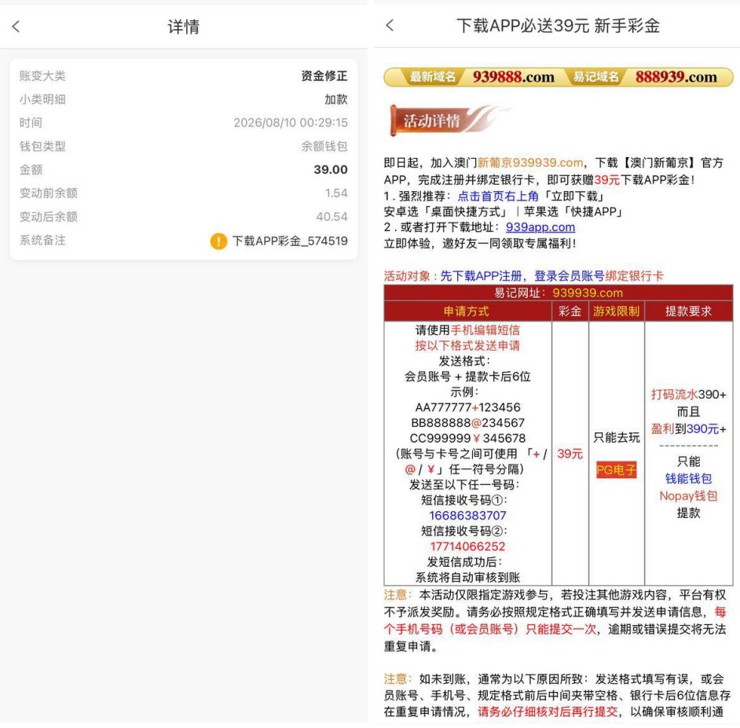Tap SMS number 16686383707
740x728 pixels.
pos(467,516)
